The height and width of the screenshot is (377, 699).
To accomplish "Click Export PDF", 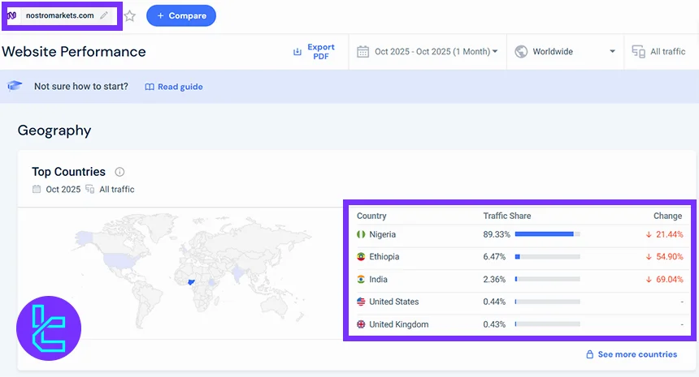I will pyautogui.click(x=314, y=52).
